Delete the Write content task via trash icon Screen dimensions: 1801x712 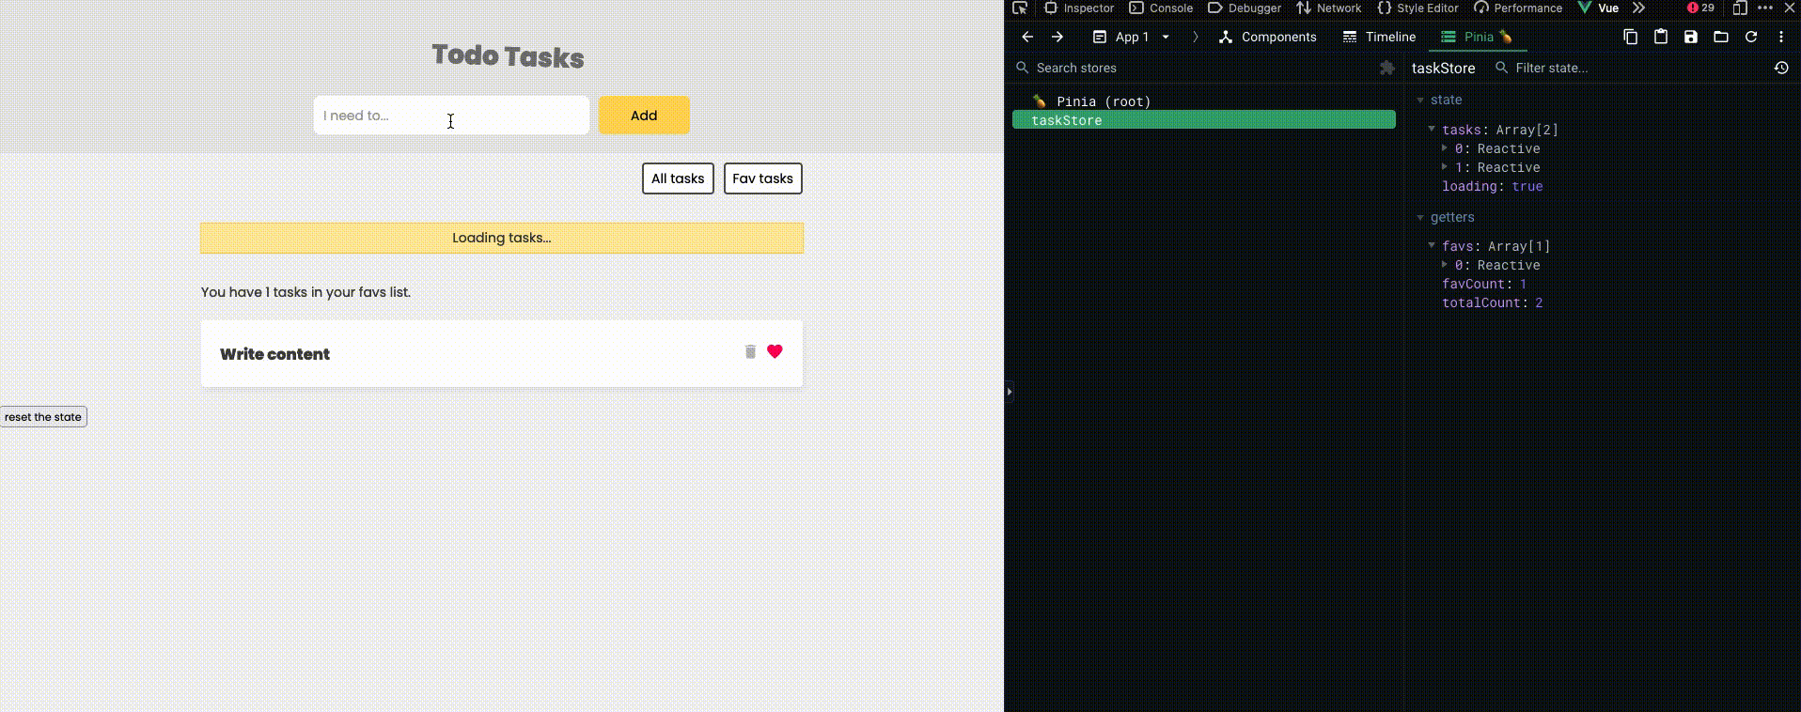pos(750,351)
